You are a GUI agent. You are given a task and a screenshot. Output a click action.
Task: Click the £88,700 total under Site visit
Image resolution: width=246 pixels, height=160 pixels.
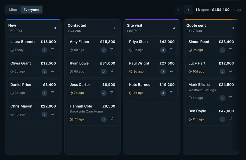tap(134, 31)
